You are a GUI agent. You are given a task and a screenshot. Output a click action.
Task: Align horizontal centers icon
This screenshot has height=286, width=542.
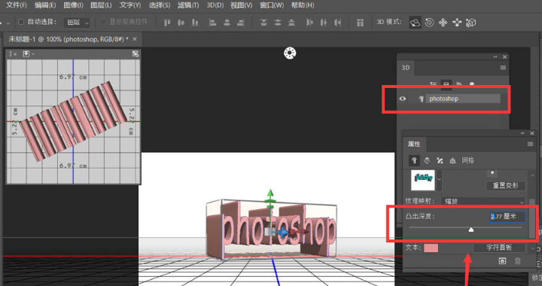[227, 23]
